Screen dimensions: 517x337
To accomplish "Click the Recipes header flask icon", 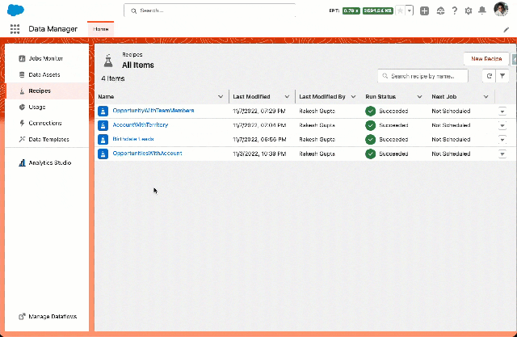I will [x=108, y=61].
